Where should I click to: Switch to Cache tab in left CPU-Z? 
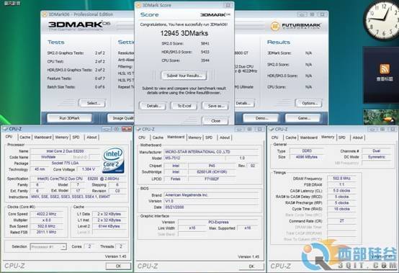[x=25, y=137]
